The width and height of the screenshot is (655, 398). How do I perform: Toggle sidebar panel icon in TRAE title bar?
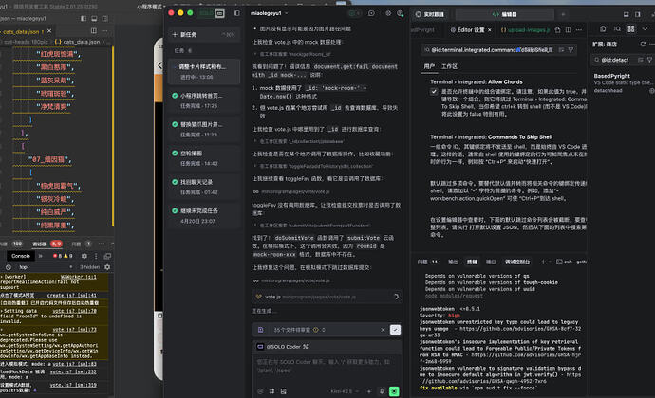tap(237, 13)
